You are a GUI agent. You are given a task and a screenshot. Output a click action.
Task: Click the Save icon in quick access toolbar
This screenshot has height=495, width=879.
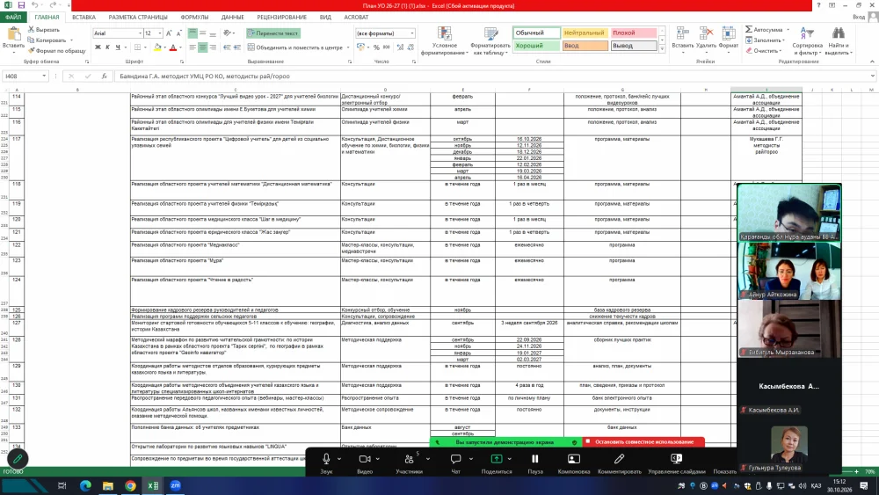(21, 5)
